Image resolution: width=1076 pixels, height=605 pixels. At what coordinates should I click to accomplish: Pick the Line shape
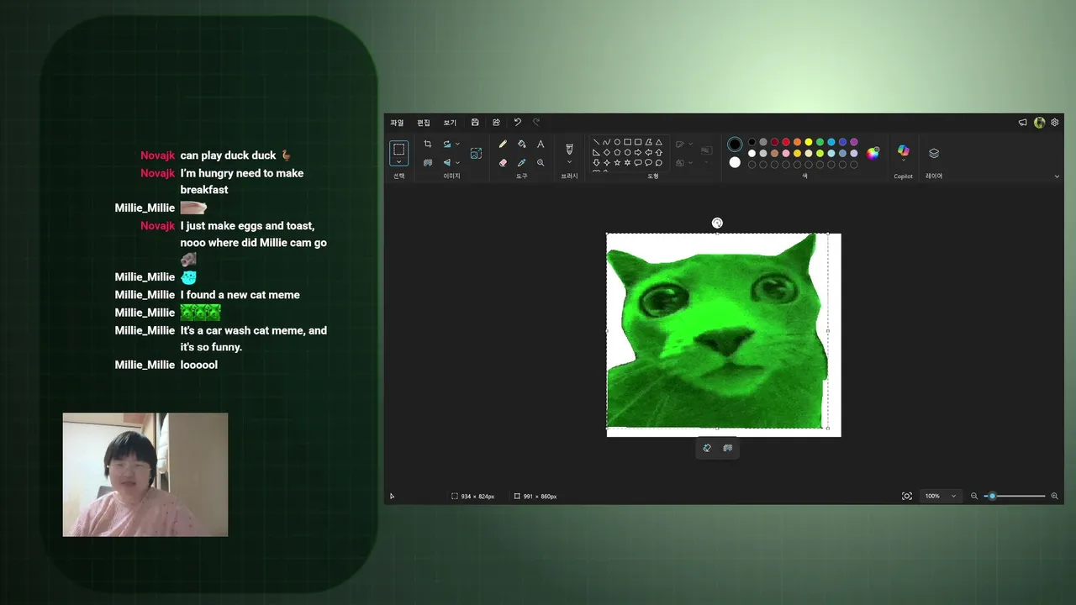point(596,142)
